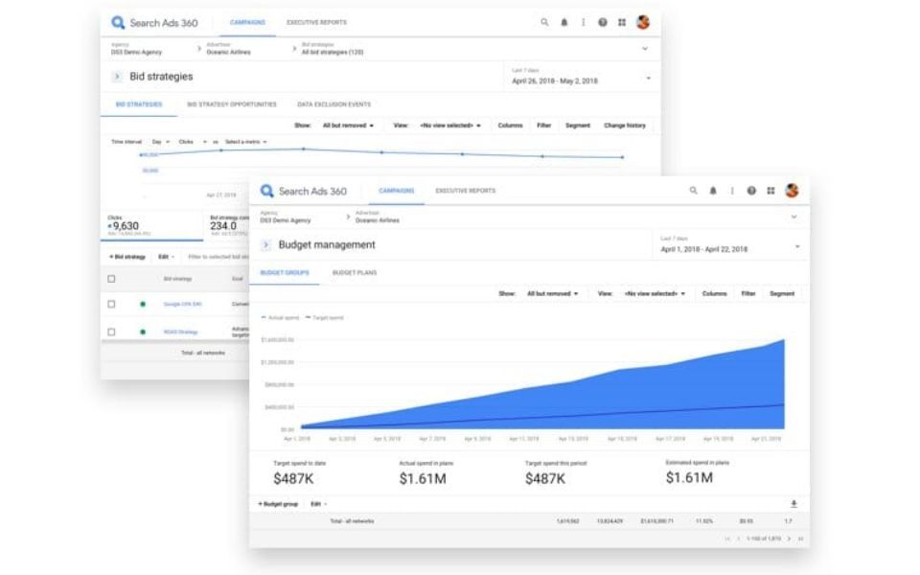Open the Select a metric dropdown
The image size is (920, 575).
click(246, 142)
